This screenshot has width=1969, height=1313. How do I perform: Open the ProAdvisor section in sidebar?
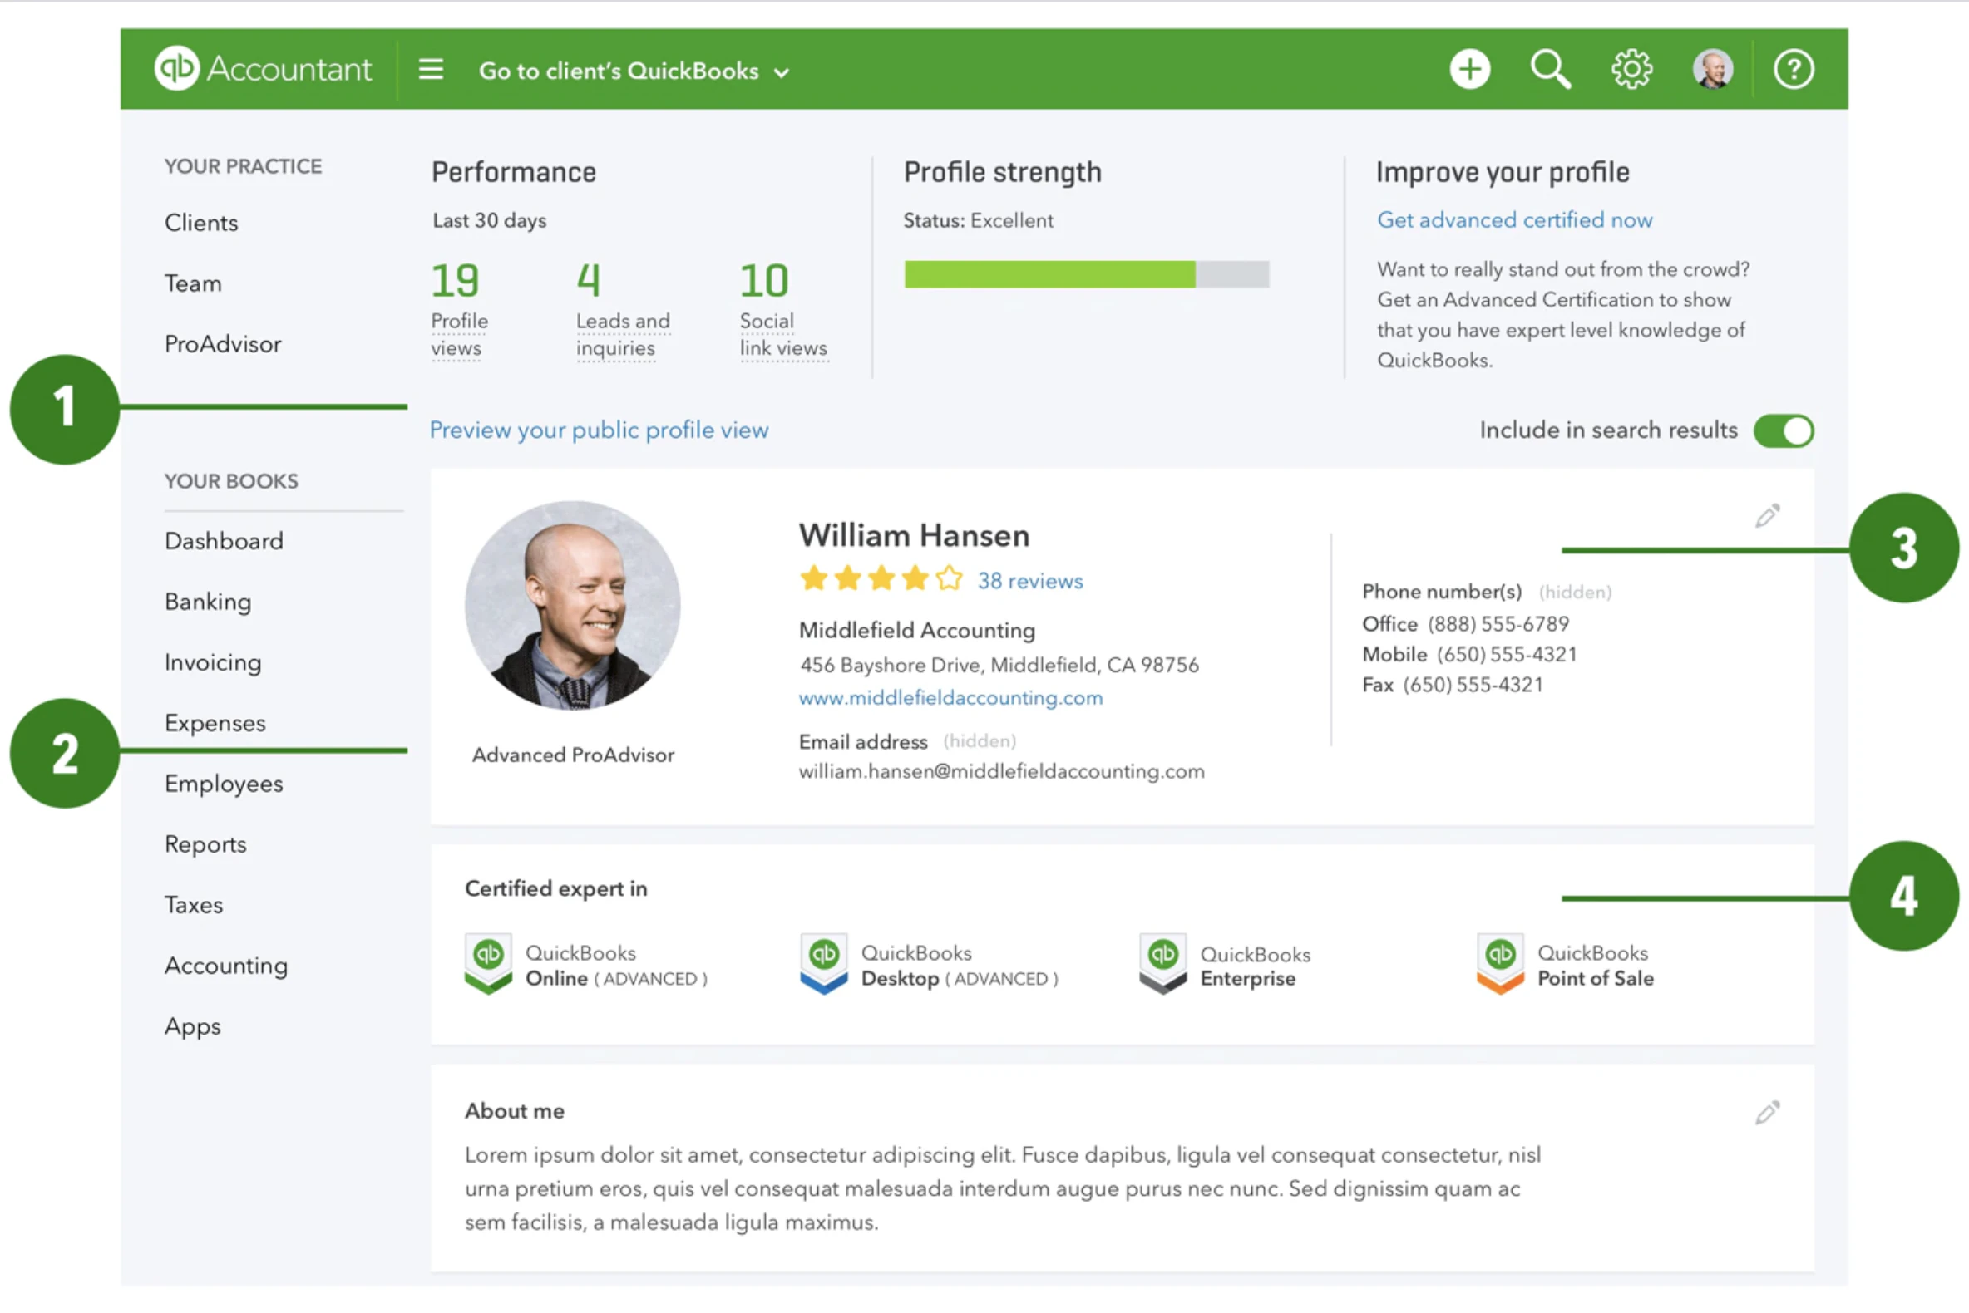(222, 343)
